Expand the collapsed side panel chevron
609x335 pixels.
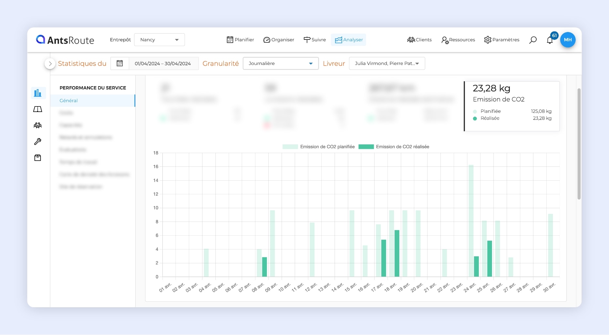[x=50, y=64]
